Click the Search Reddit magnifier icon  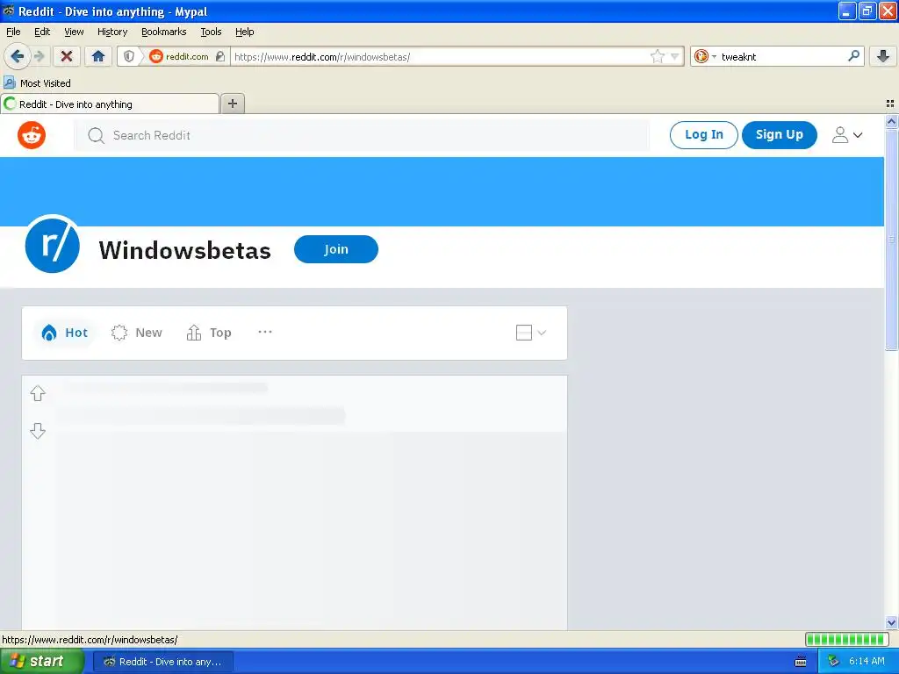[x=96, y=135]
